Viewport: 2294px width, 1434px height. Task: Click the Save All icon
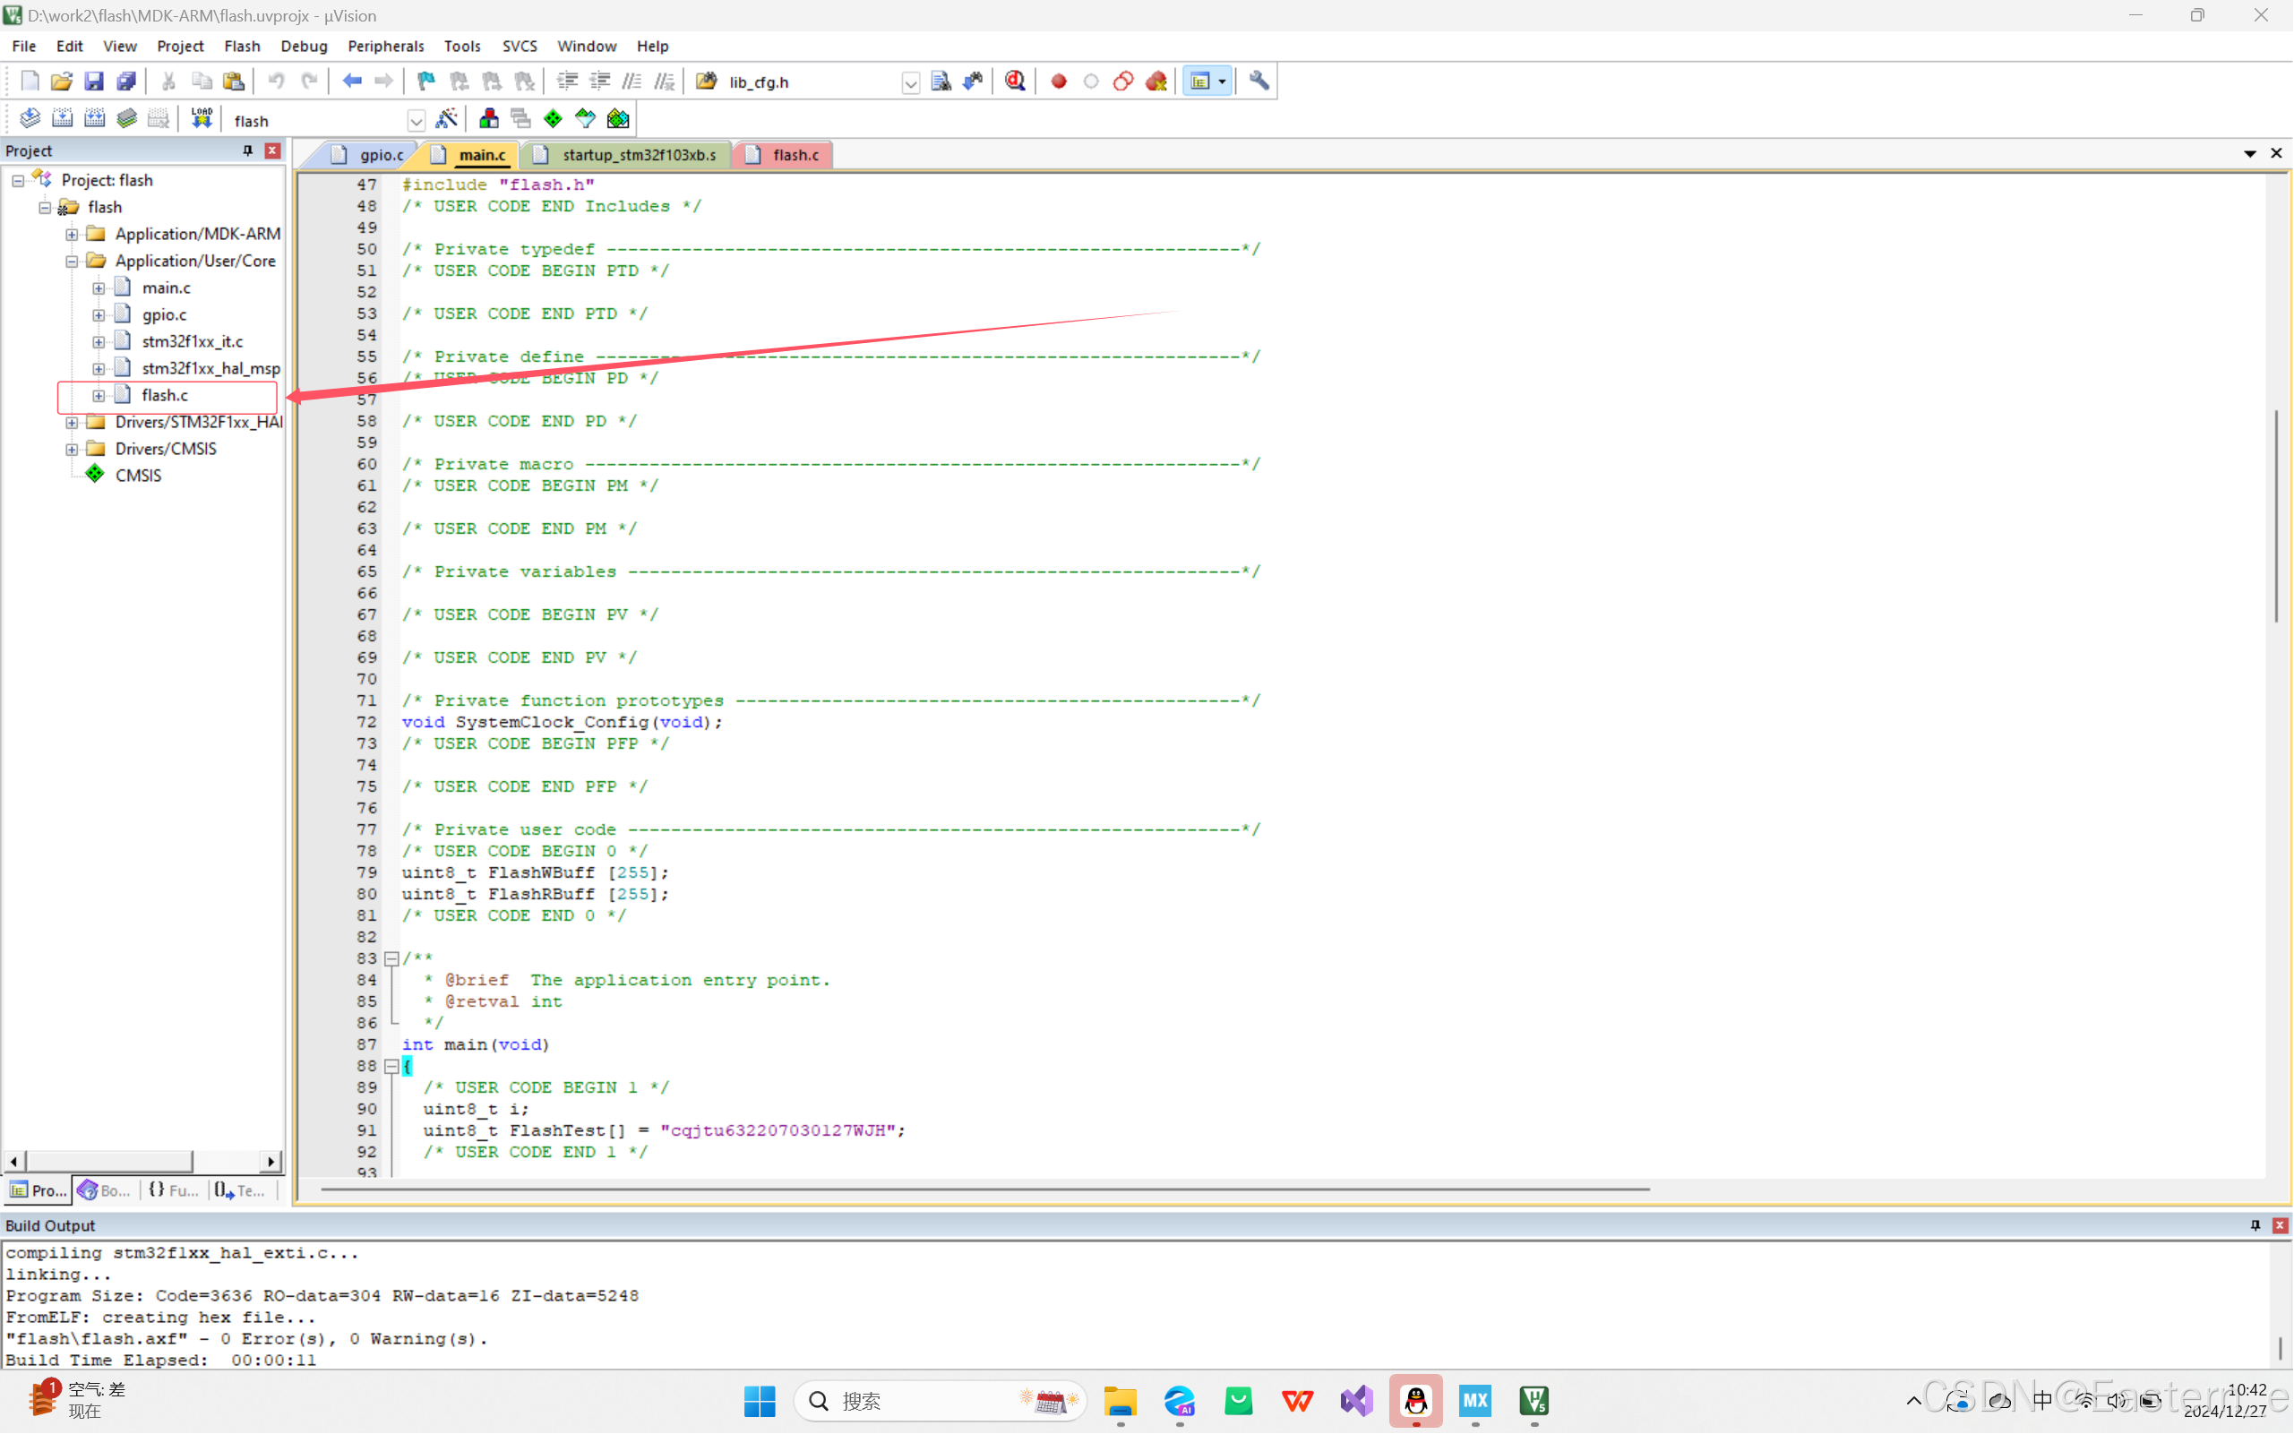[x=126, y=82]
